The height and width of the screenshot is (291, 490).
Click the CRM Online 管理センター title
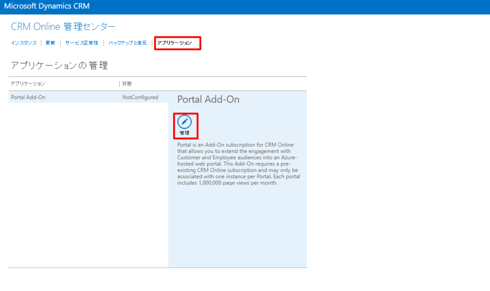[x=63, y=26]
